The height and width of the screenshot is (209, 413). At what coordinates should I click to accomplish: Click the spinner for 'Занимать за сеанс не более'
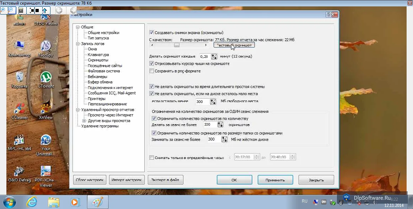click(x=224, y=139)
